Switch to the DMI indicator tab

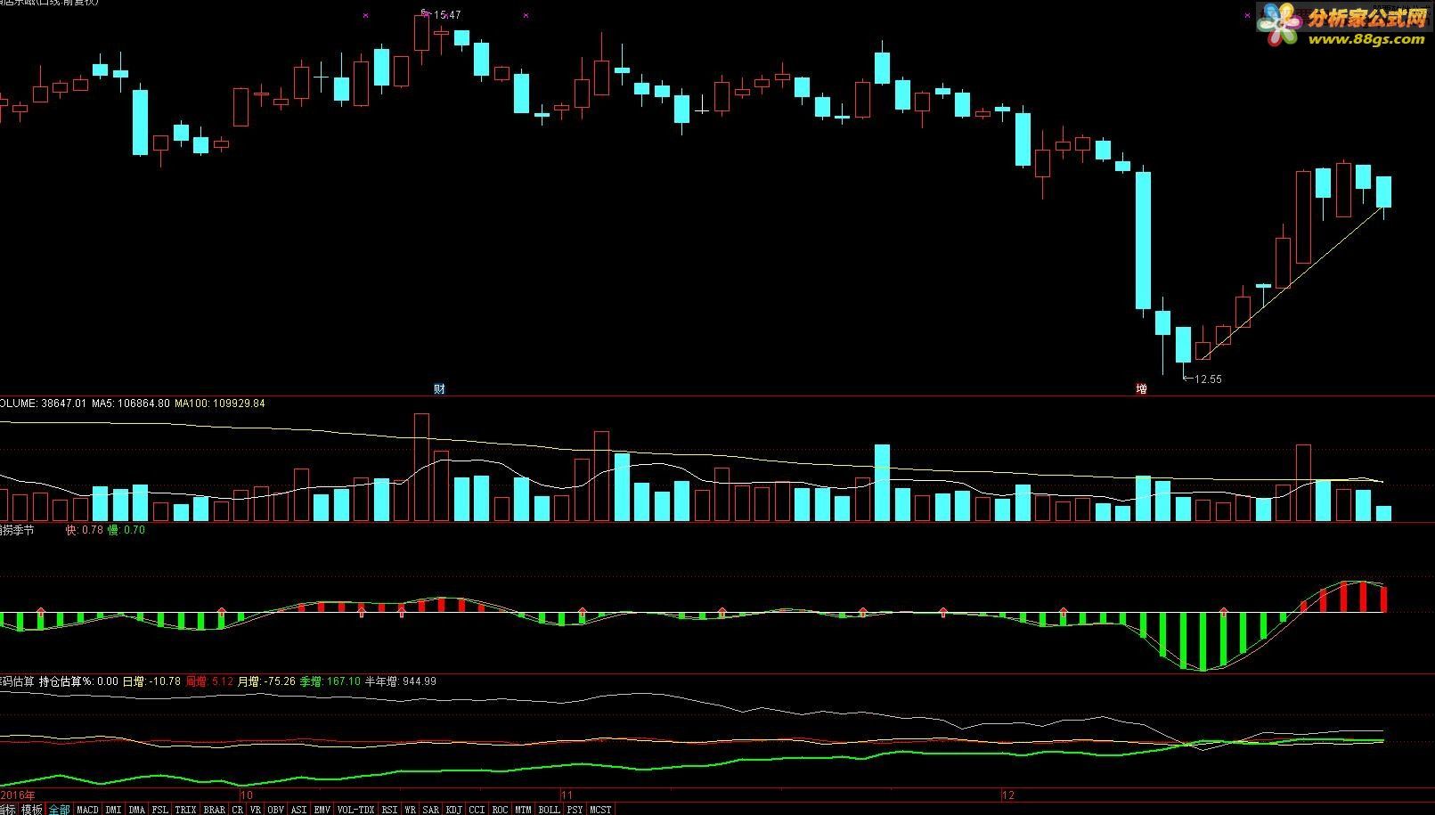(113, 810)
